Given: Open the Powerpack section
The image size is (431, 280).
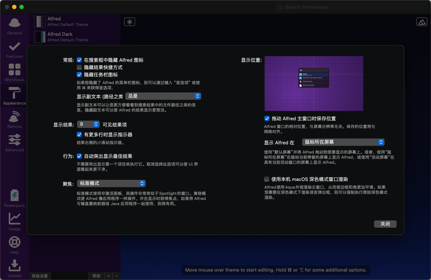Looking at the screenshot, I should pyautogui.click(x=15, y=198).
